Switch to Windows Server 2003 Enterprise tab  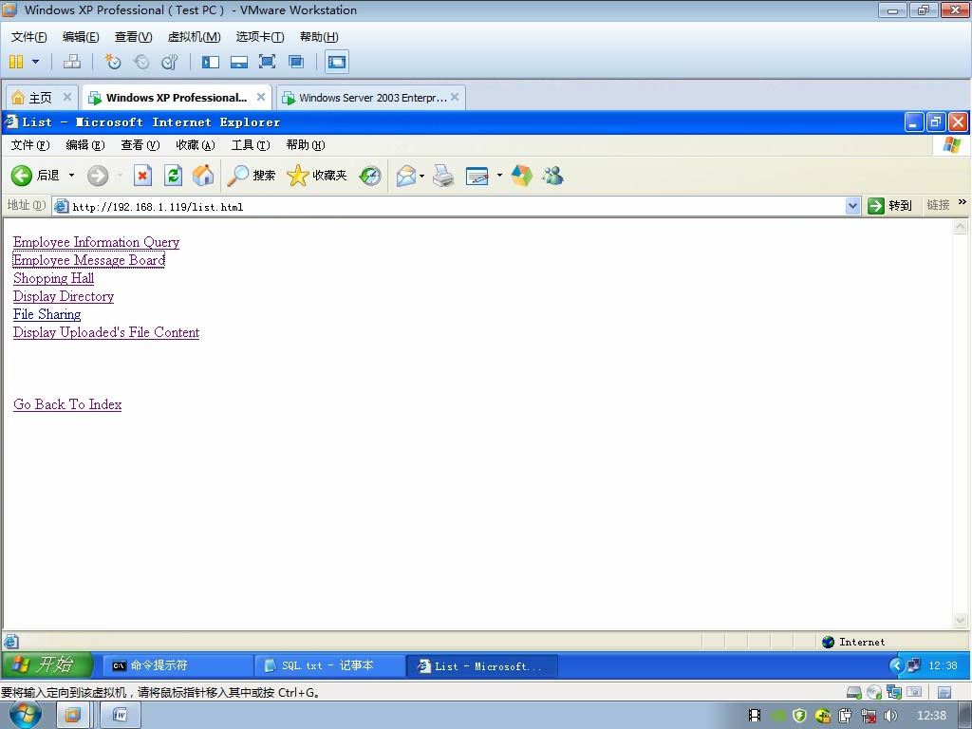372,98
